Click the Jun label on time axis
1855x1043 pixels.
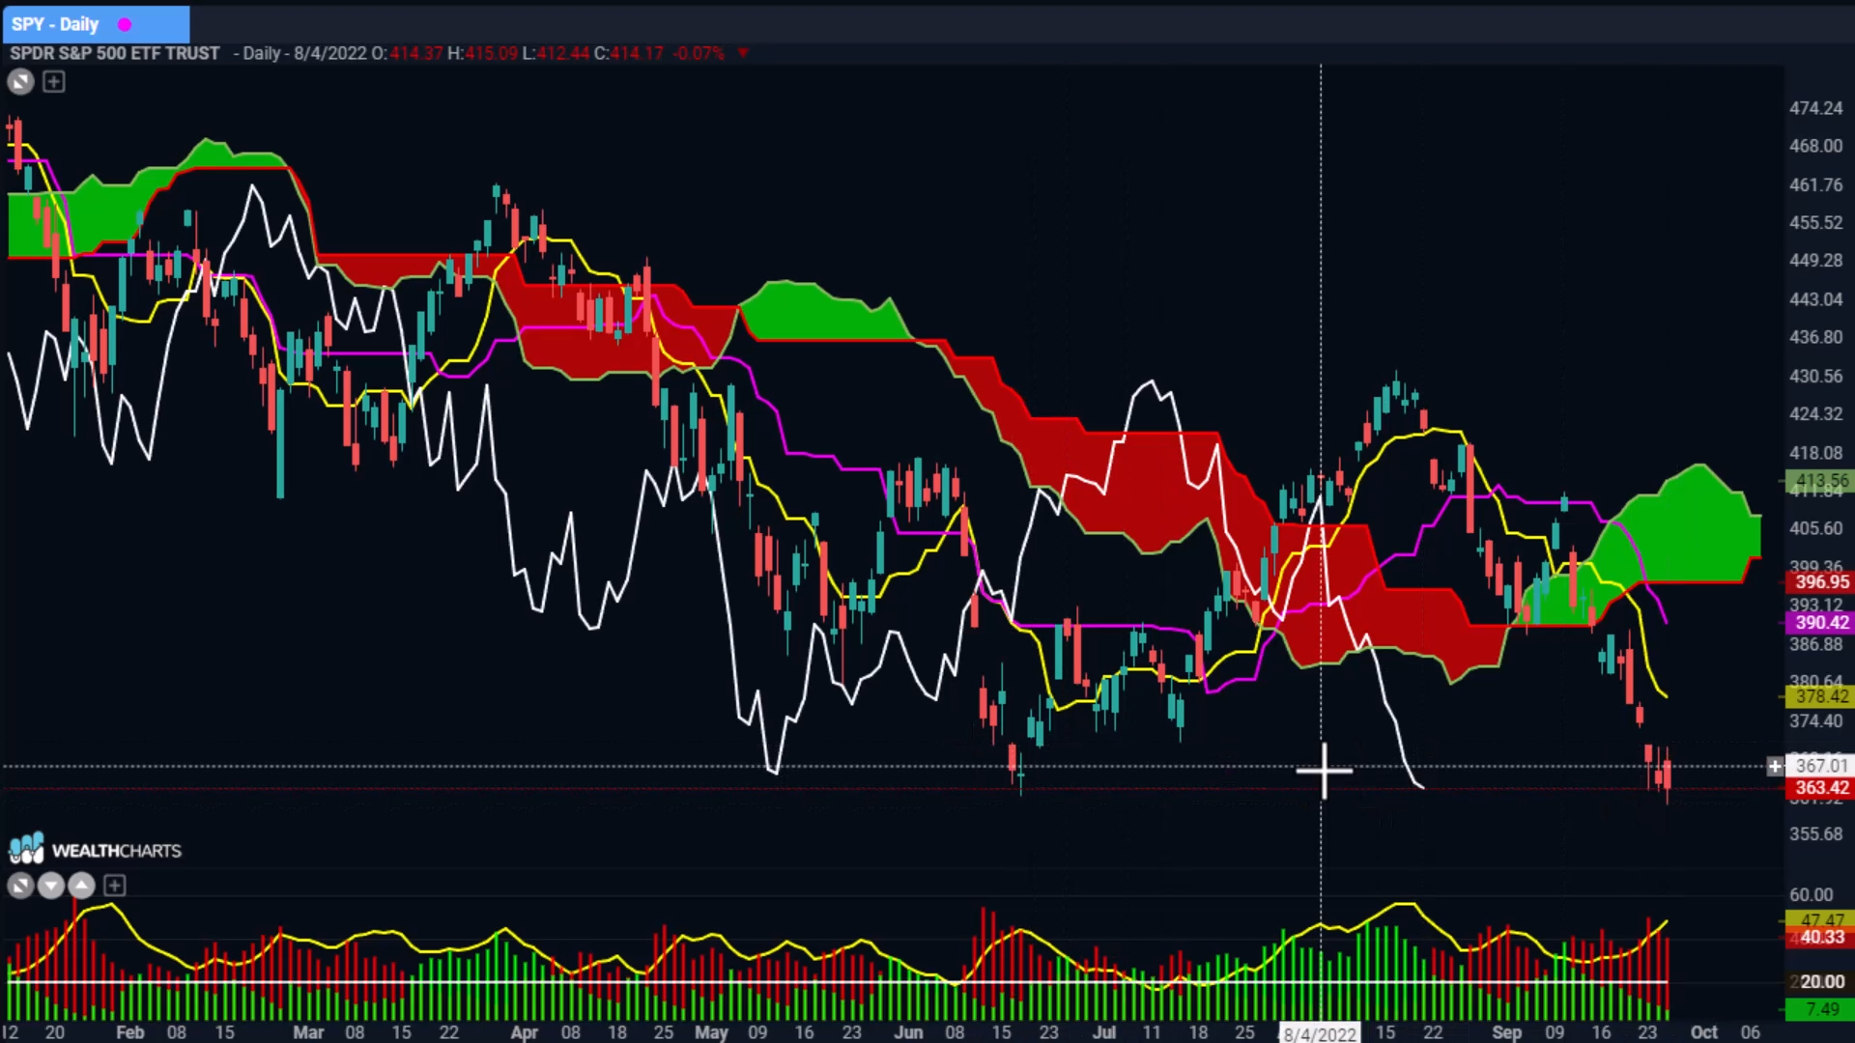tap(908, 1032)
